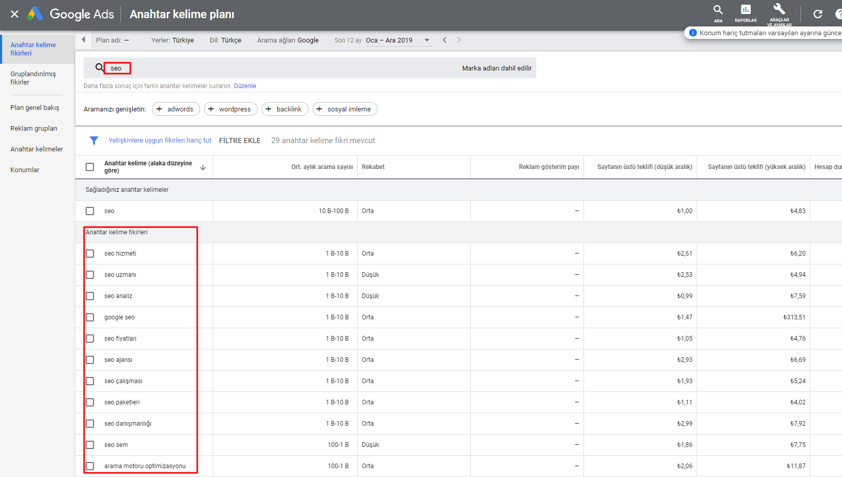Sort by Sayfanın üstü teklifi (düşük aralık)

645,167
